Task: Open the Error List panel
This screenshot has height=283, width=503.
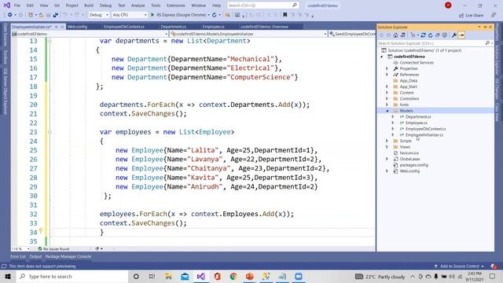Action: coord(17,256)
